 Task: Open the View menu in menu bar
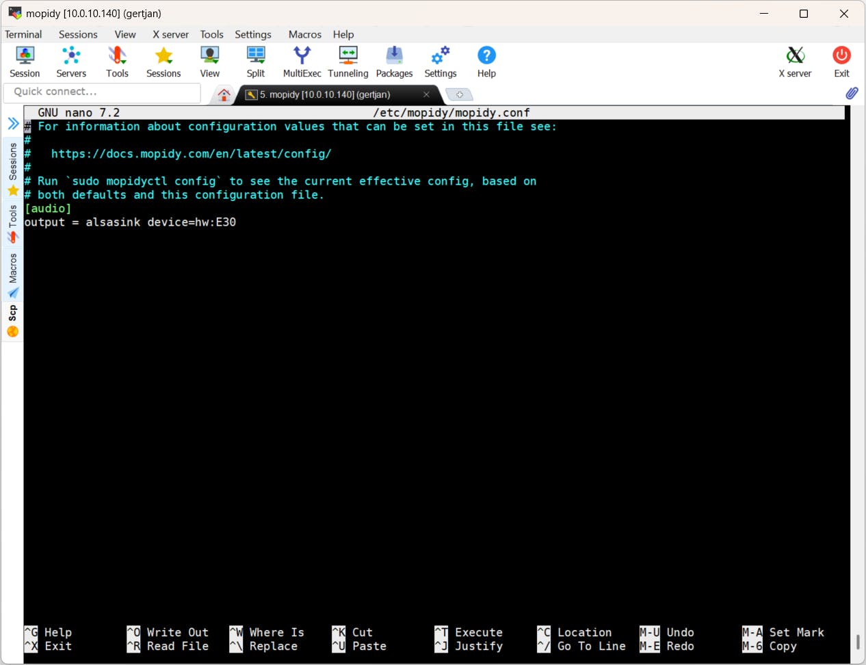125,34
